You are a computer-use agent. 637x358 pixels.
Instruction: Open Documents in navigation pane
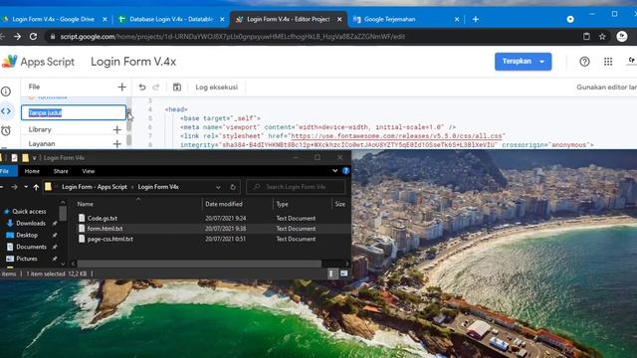click(x=31, y=247)
